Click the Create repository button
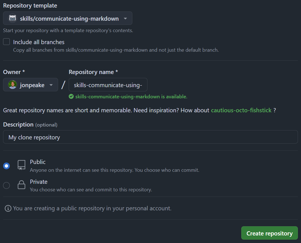301x243 pixels. pos(269,233)
